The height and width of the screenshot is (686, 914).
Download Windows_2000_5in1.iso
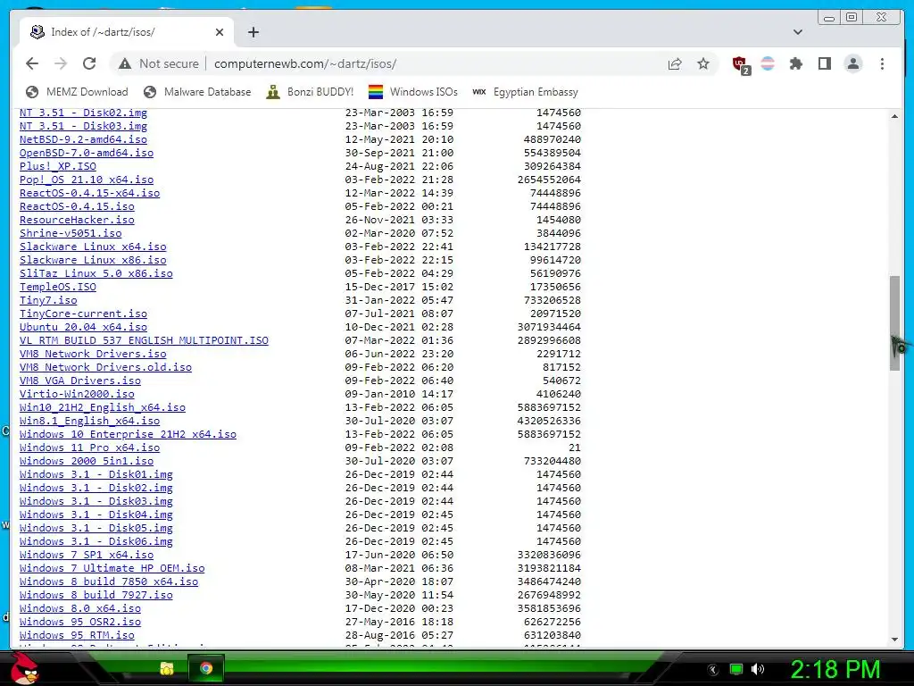[x=87, y=462]
